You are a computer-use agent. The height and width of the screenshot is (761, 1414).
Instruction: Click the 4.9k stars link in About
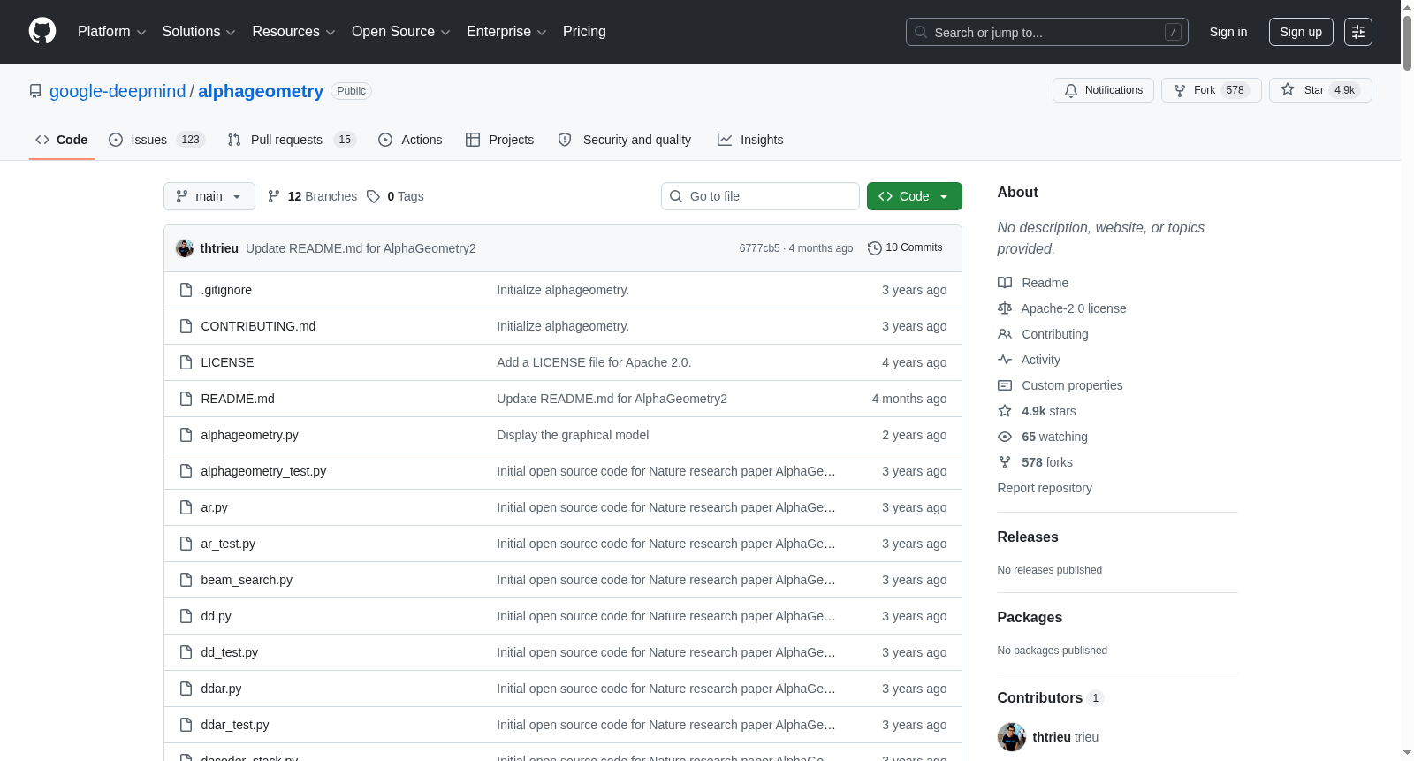click(1049, 411)
